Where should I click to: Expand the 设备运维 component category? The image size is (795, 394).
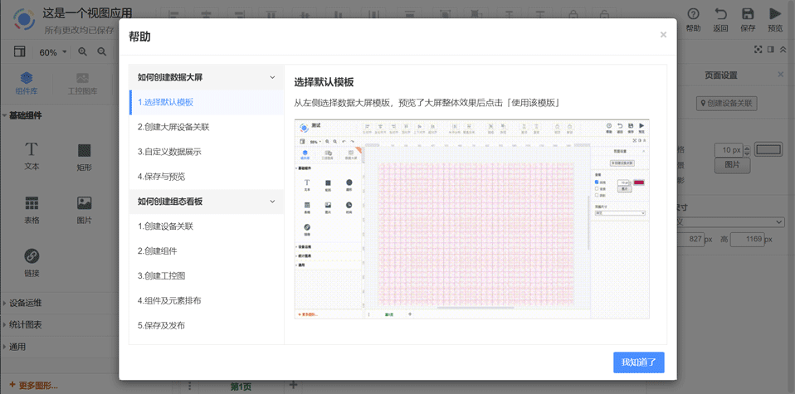[25, 303]
